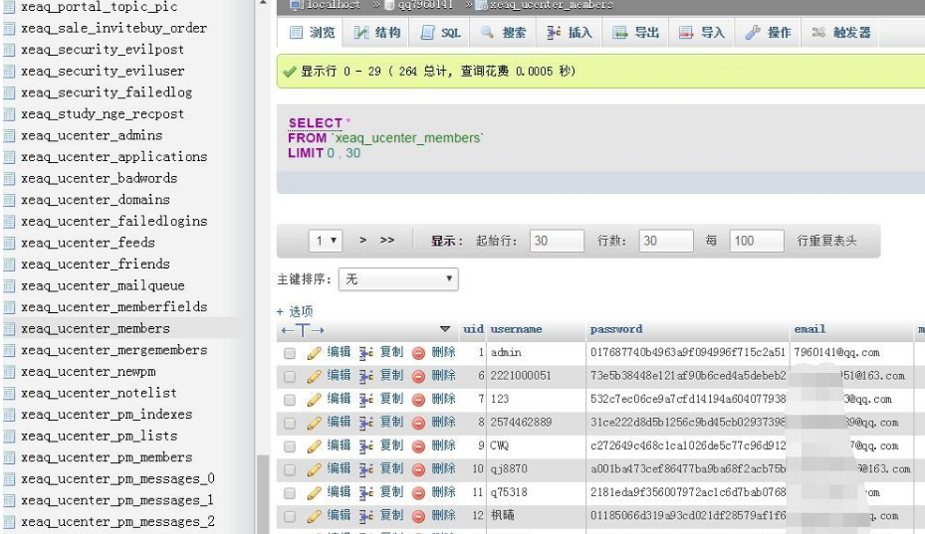Click the pencil edit icon for qj8870 row

coord(315,469)
